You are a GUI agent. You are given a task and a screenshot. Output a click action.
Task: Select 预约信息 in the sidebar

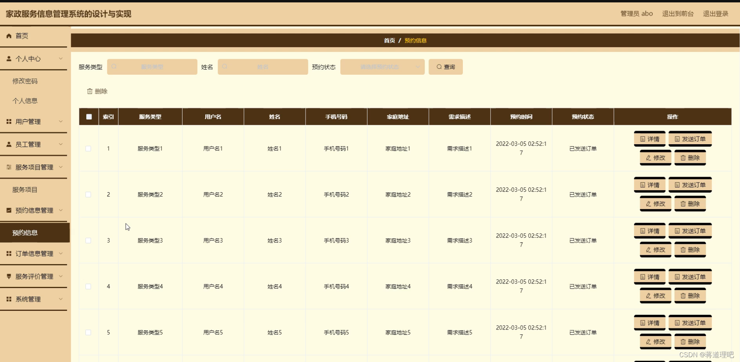coord(25,232)
